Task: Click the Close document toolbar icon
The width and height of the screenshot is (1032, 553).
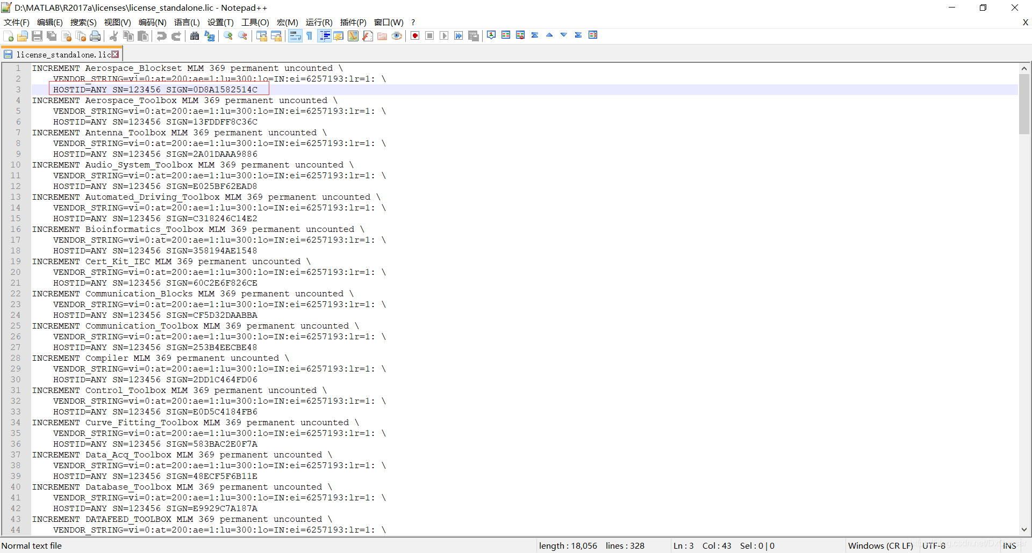Action: pyautogui.click(x=67, y=36)
